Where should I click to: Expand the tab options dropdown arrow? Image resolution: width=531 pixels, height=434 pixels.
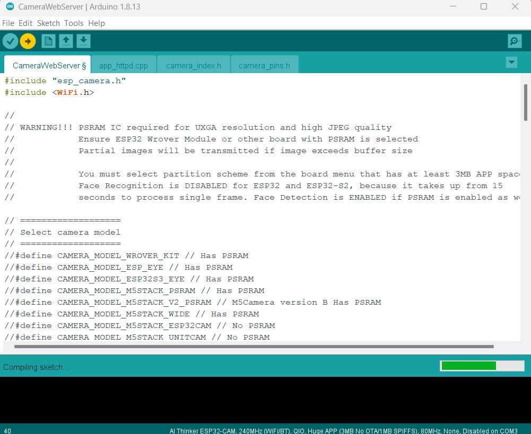pyautogui.click(x=511, y=62)
